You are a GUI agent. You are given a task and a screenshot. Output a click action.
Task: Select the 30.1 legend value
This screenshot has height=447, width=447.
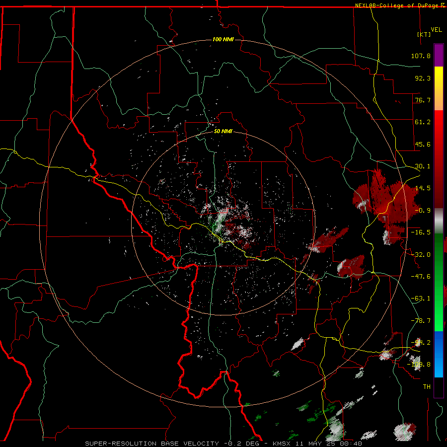(423, 166)
